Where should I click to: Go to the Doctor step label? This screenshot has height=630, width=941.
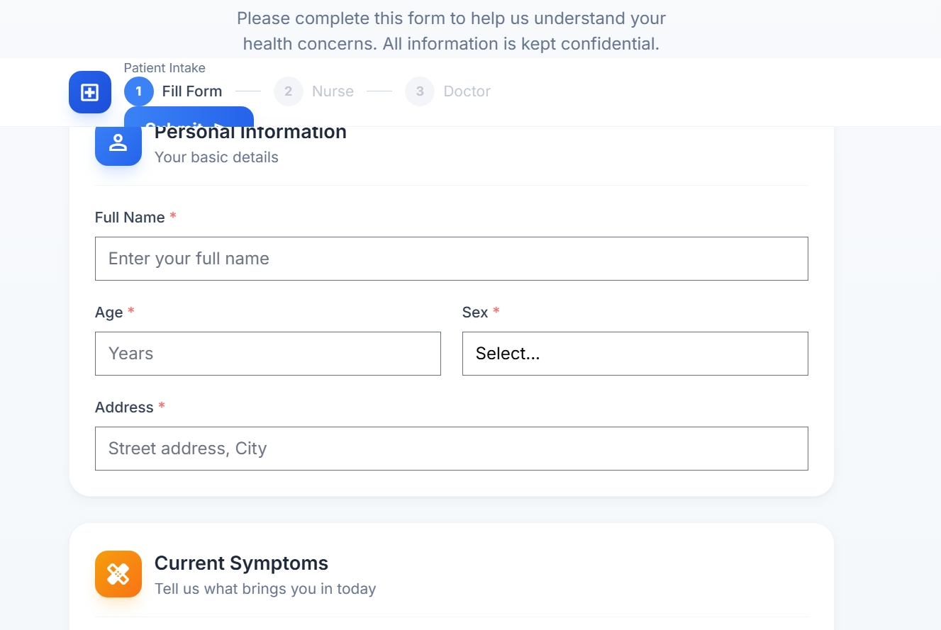(x=467, y=91)
